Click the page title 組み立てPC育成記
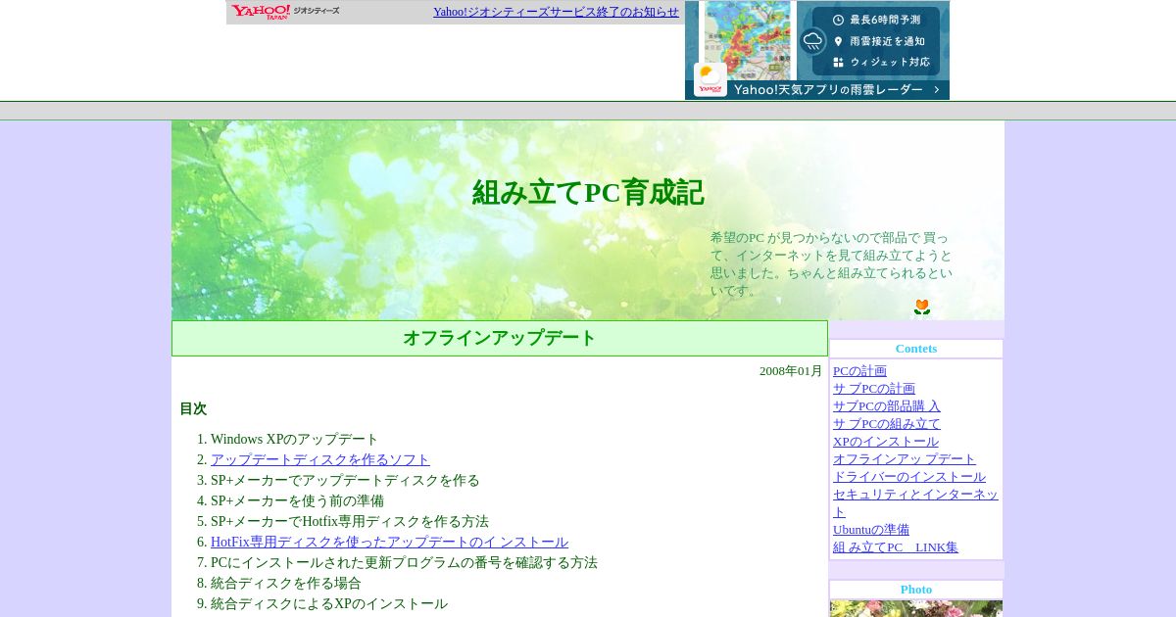 tap(588, 192)
